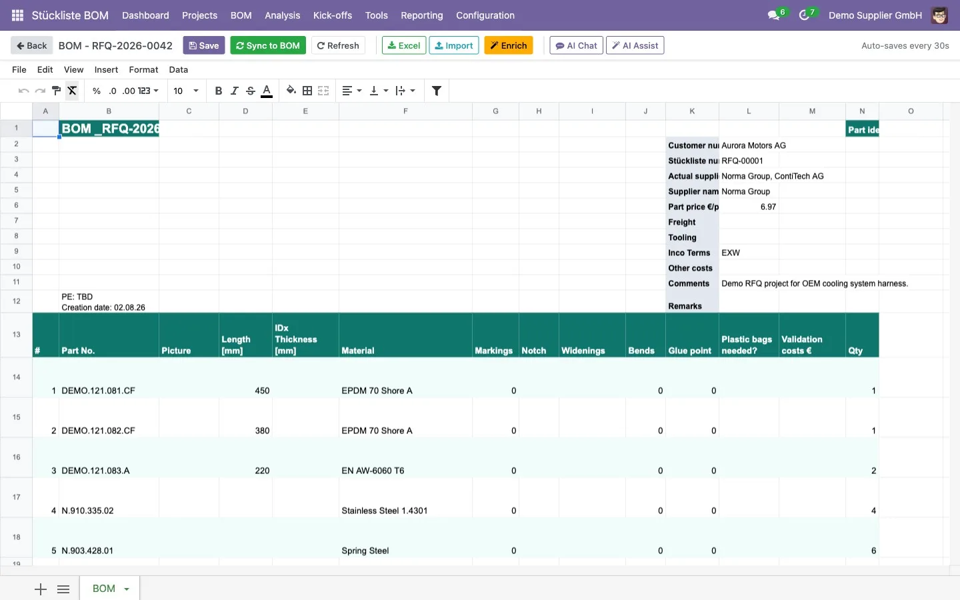Open Kick-offs in top navigation
960x600 pixels.
333,15
